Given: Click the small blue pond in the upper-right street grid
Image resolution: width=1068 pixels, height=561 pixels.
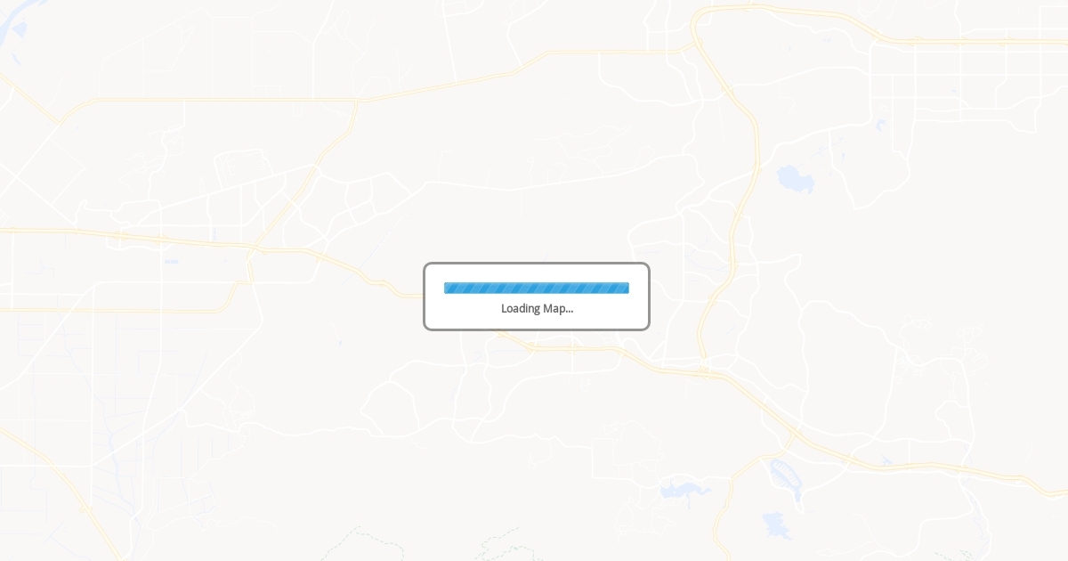Looking at the screenshot, I should pos(881,126).
